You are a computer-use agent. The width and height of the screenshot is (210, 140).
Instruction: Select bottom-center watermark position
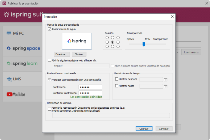coord(112,47)
